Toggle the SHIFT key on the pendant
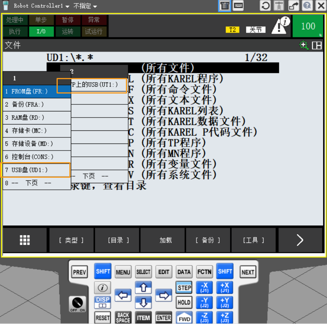The image size is (327, 324). [103, 272]
